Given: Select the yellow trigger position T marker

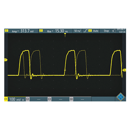Looking at the screenshot, I should [x=65, y=35].
